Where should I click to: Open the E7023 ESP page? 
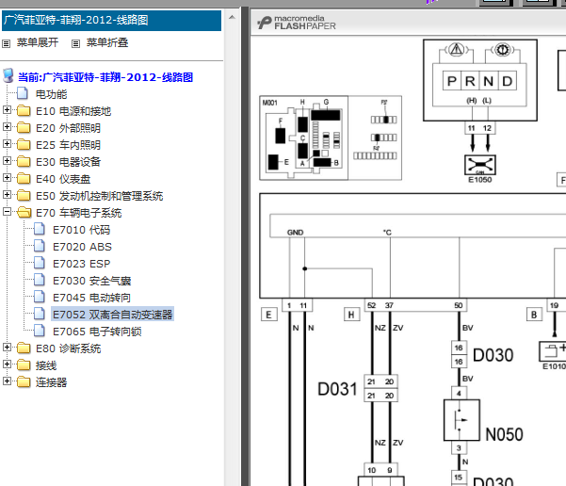[81, 264]
